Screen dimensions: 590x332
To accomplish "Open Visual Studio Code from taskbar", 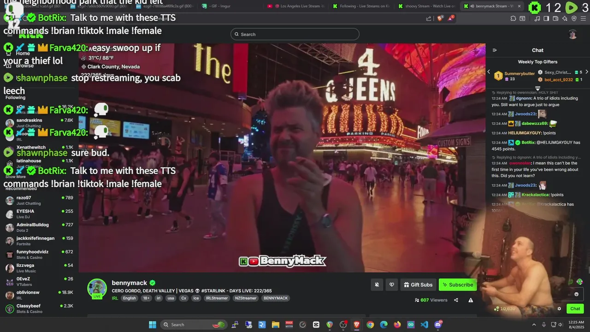I will coord(424,325).
